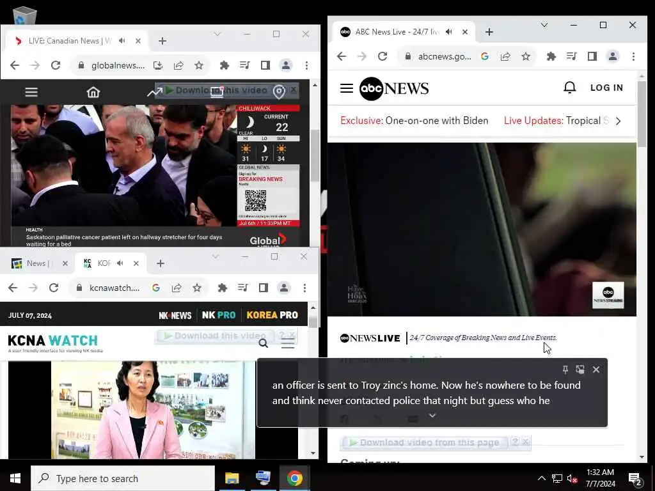Install app icon in Global News address bar

pyautogui.click(x=158, y=65)
